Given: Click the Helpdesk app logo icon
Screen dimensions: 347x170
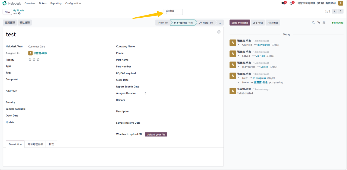Looking at the screenshot, I should tap(5, 3).
